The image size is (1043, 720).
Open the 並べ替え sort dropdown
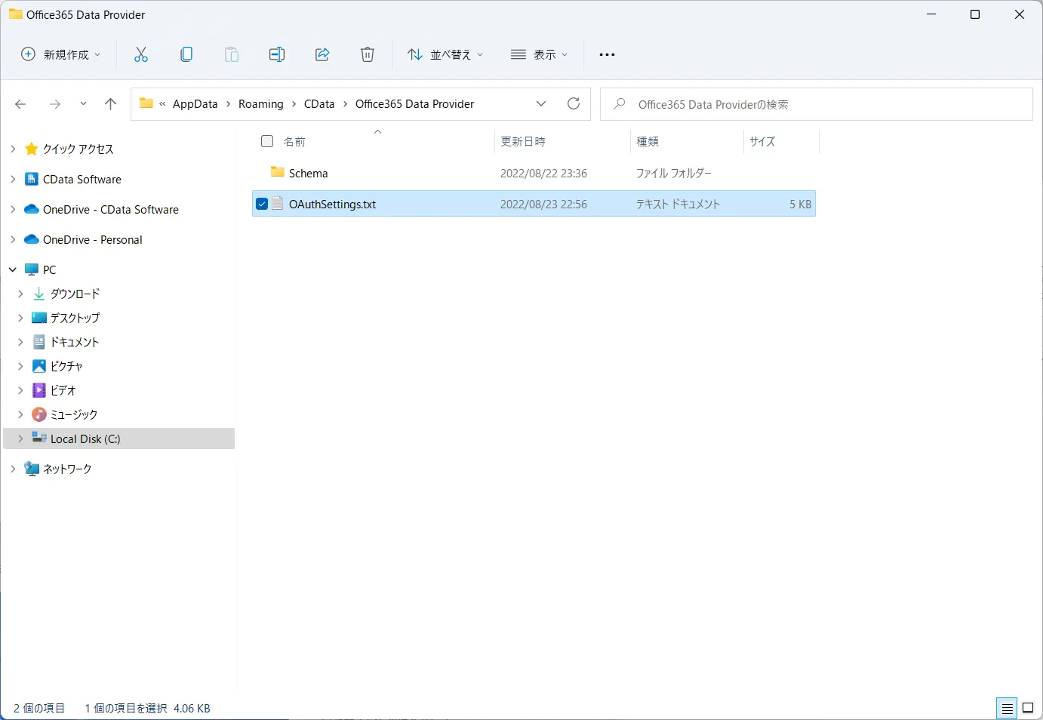445,54
